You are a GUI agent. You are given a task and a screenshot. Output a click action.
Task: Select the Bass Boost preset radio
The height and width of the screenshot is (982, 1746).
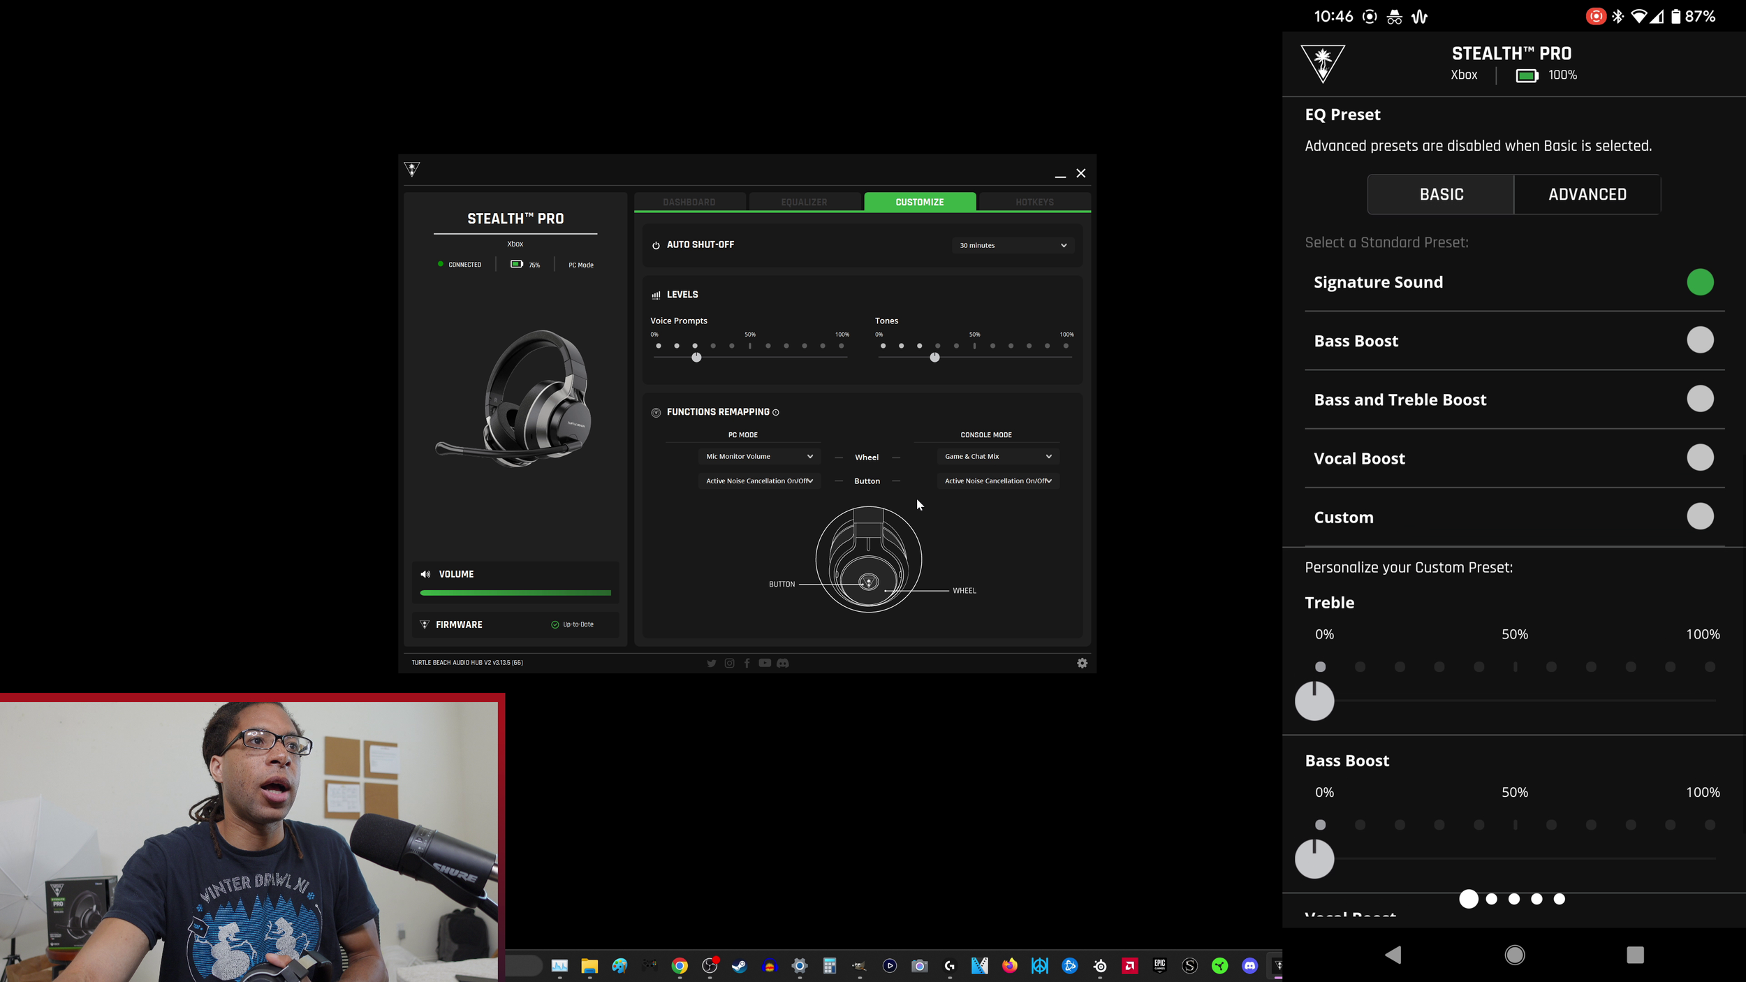click(1700, 340)
